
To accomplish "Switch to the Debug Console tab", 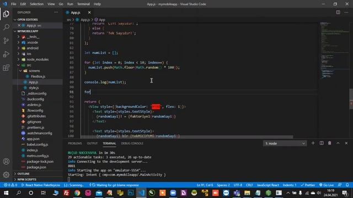I will pyautogui.click(x=132, y=143).
